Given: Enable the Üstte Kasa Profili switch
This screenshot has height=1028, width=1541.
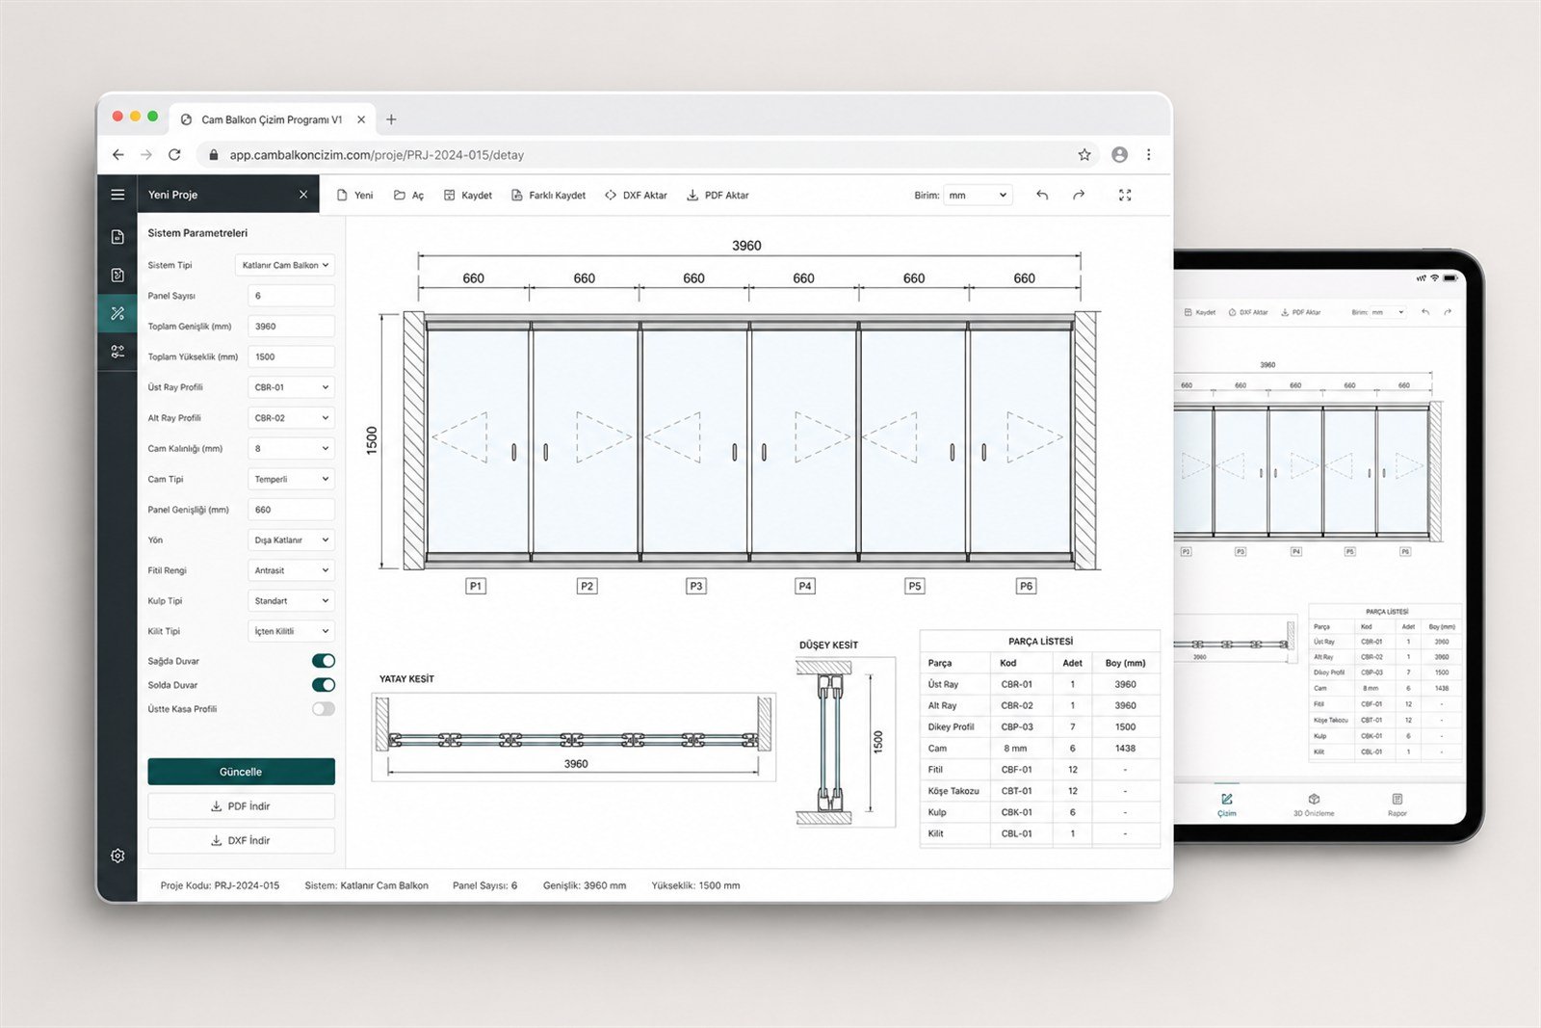Looking at the screenshot, I should point(324,709).
